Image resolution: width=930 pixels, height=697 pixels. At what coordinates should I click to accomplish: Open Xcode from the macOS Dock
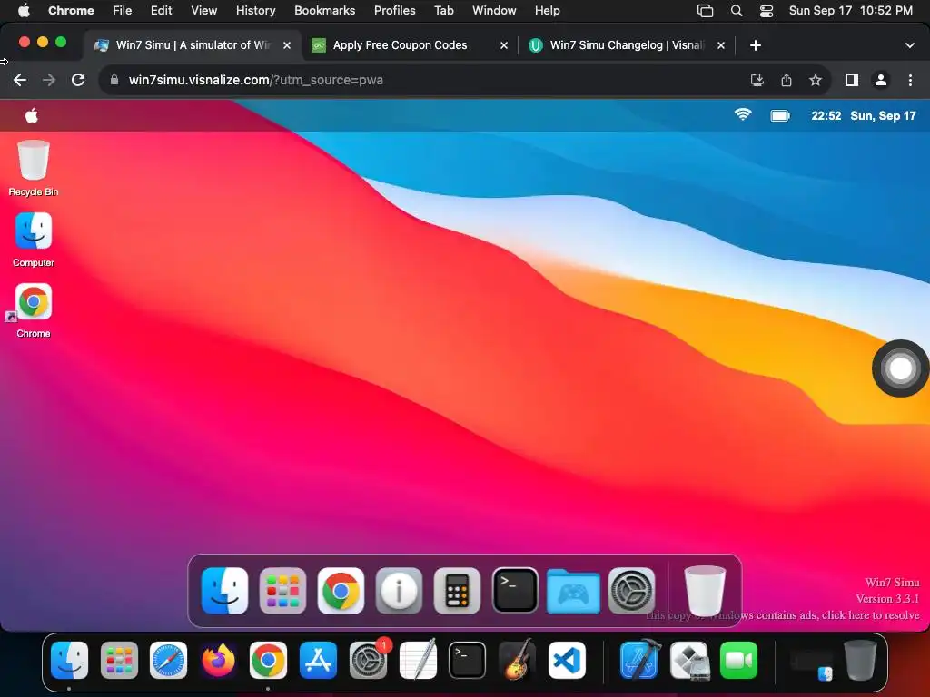point(639,660)
